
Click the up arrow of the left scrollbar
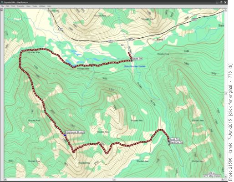2,10
